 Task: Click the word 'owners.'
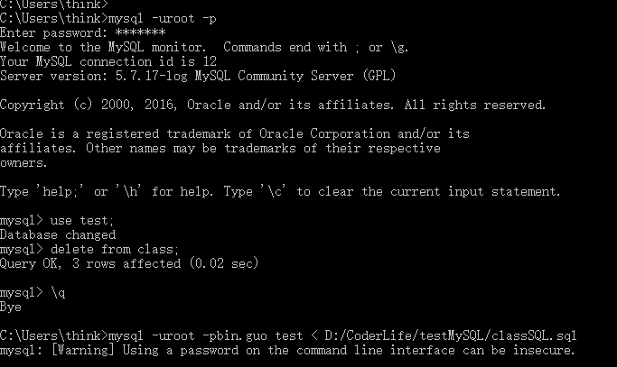pos(24,162)
